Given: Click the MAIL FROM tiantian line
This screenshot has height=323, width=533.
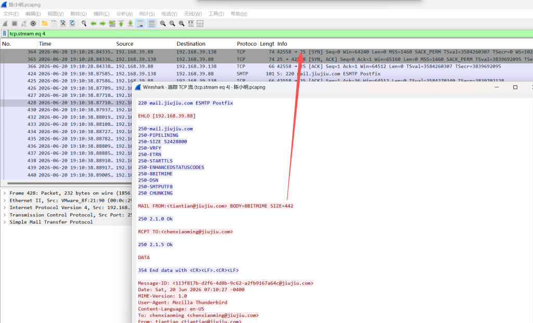Looking at the screenshot, I should click(x=215, y=206).
